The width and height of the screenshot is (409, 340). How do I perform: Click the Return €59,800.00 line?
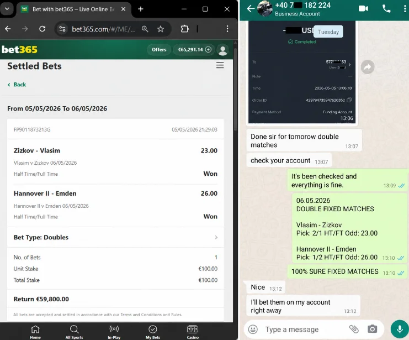(41, 299)
